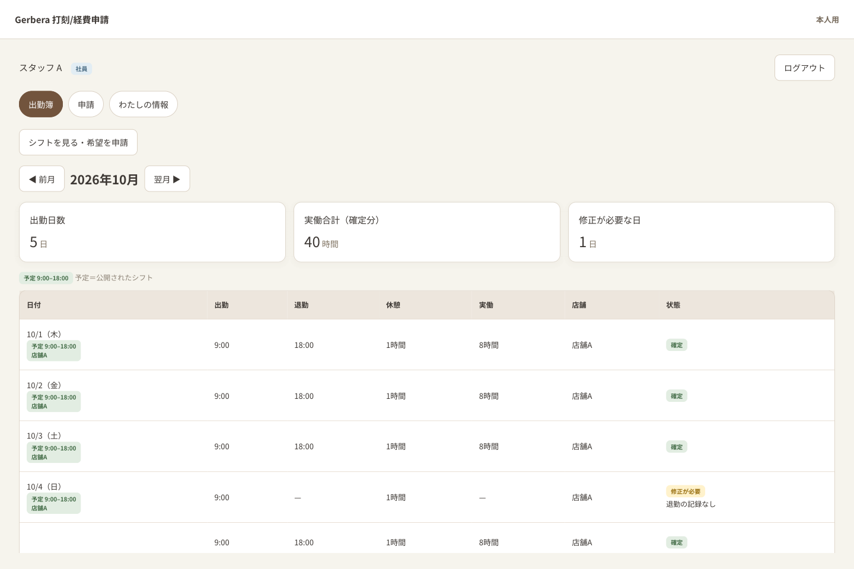Go to next month with 翌月
This screenshot has width=854, height=569.
coord(167,179)
